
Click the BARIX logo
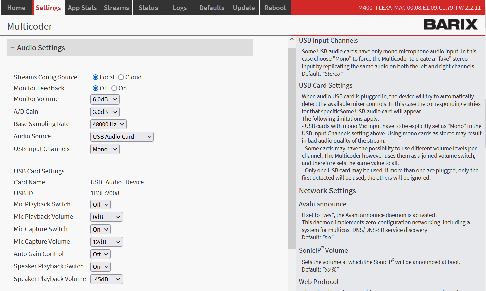pyautogui.click(x=450, y=25)
